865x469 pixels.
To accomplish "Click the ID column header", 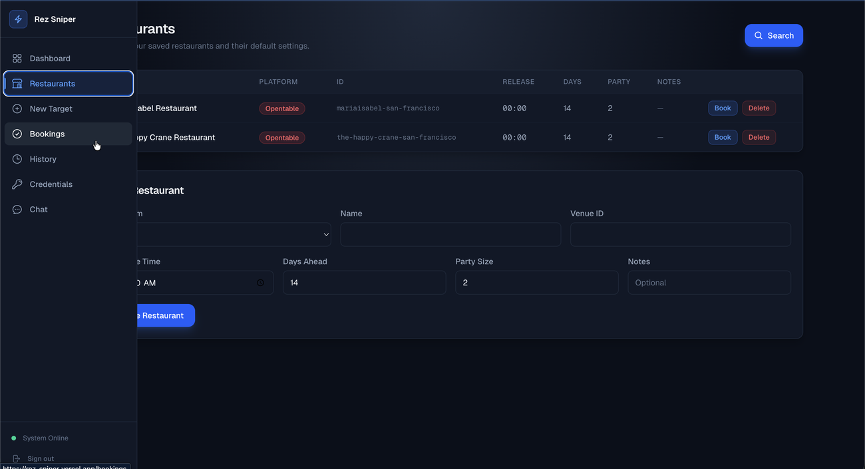I will (x=340, y=82).
